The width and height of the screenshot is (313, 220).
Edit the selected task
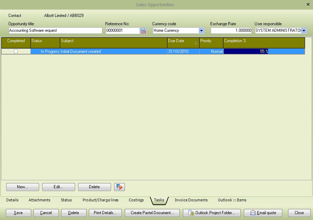pyautogui.click(x=58, y=187)
